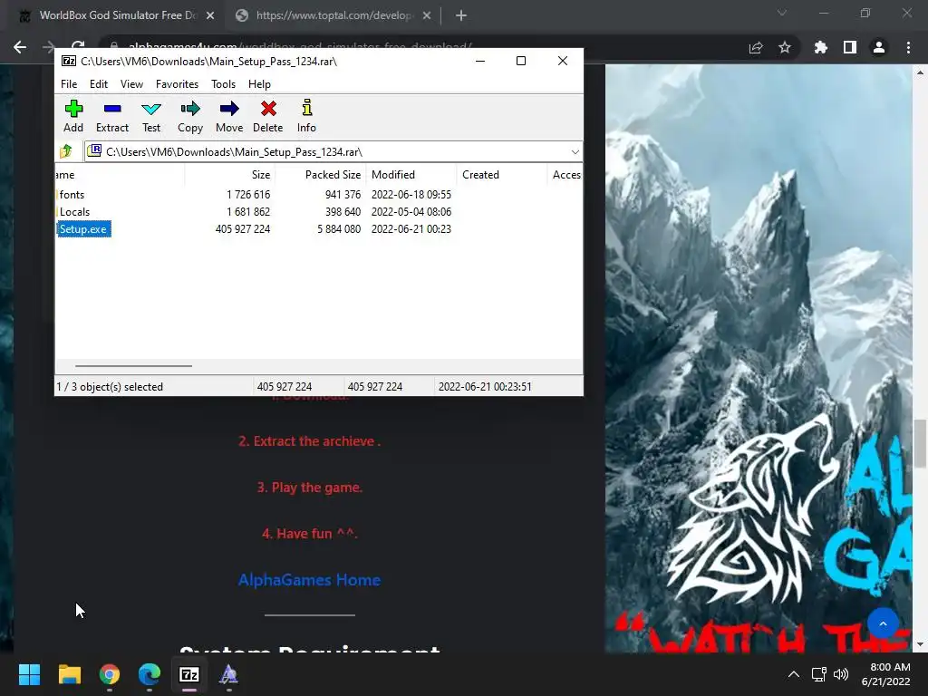928x696 pixels.
Task: Open the Chrome extensions puzzle icon
Action: point(820,47)
